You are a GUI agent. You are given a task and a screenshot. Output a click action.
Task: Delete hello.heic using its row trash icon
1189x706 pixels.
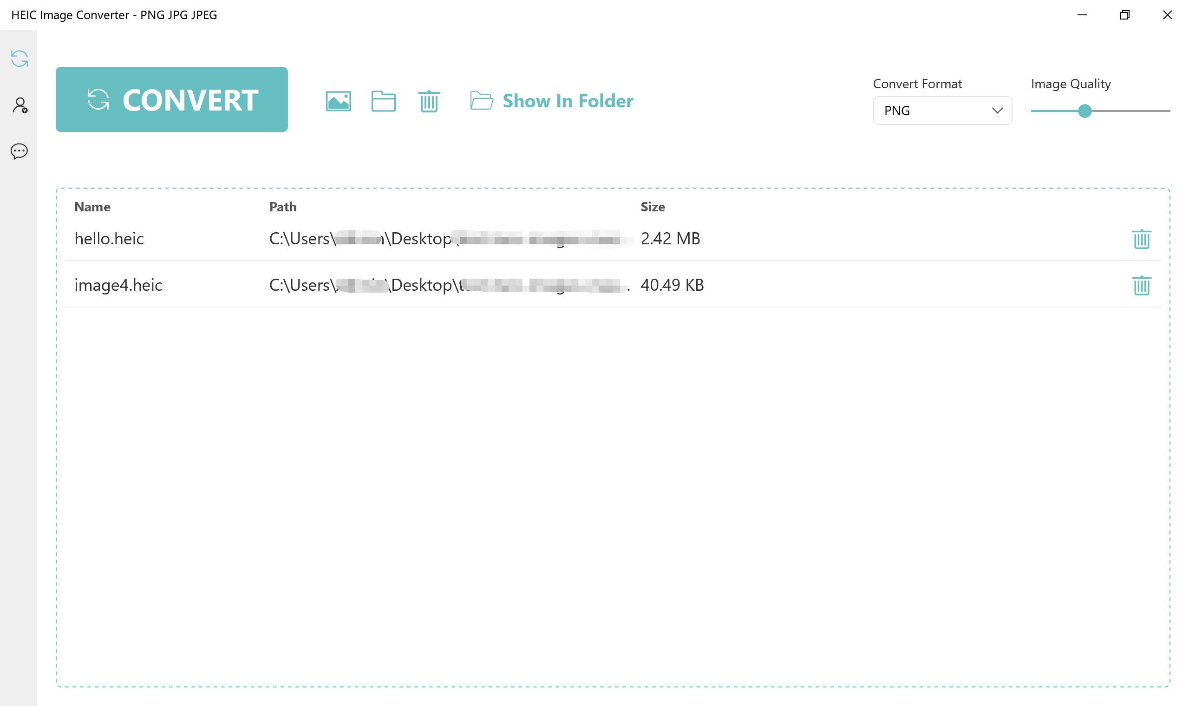click(1141, 239)
